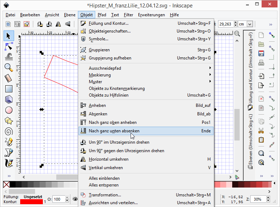
Task: Click the opacity value input field
Action: pos(58,199)
